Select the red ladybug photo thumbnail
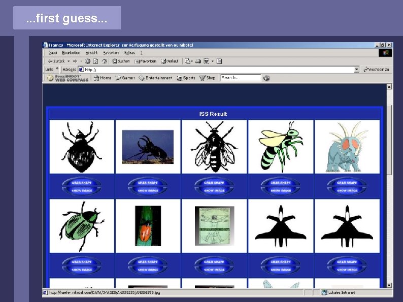Viewport: 403px width, 302px height. click(148, 226)
